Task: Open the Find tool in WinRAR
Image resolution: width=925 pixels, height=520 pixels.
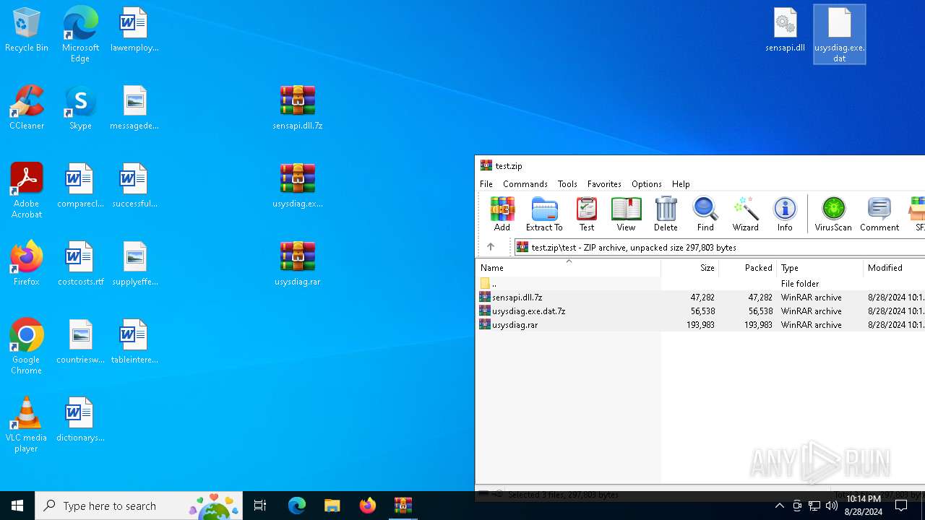Action: click(705, 214)
